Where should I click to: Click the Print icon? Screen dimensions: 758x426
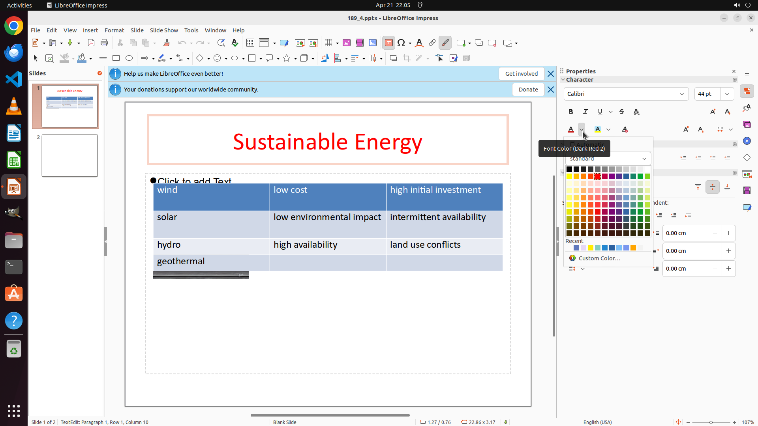pos(104,43)
